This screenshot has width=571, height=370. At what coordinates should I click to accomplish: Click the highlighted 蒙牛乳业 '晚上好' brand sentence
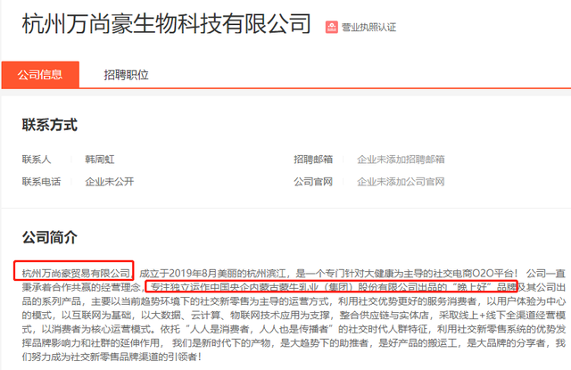point(333,287)
